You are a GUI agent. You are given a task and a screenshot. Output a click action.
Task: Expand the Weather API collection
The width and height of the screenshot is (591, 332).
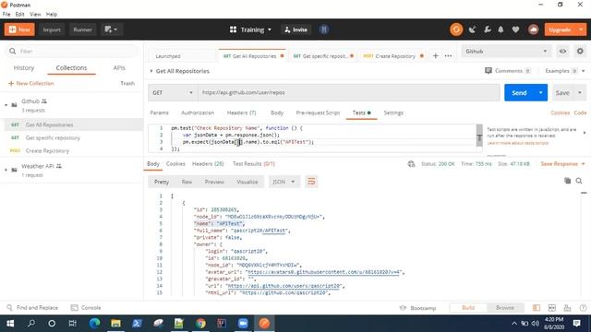click(6, 170)
